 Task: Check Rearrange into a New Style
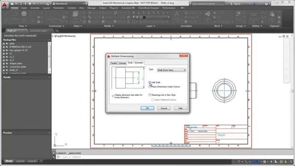tap(150, 95)
